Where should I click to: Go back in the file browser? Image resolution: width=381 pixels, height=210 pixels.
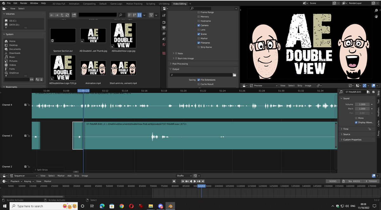[52, 15]
